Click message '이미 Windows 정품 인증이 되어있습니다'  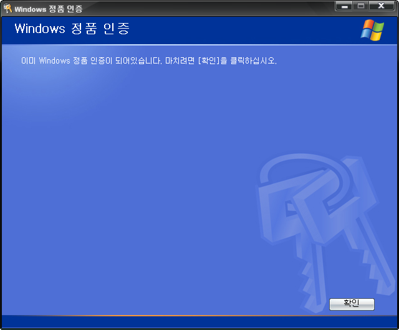click(x=92, y=61)
